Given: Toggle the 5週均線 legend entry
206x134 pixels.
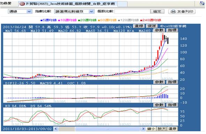Looking at the screenshot, I should [48, 20].
